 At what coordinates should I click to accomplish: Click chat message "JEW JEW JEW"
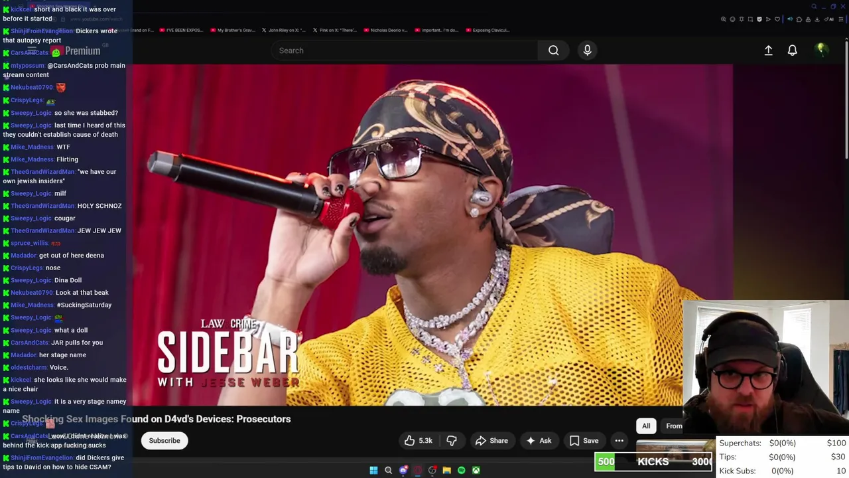(x=99, y=230)
